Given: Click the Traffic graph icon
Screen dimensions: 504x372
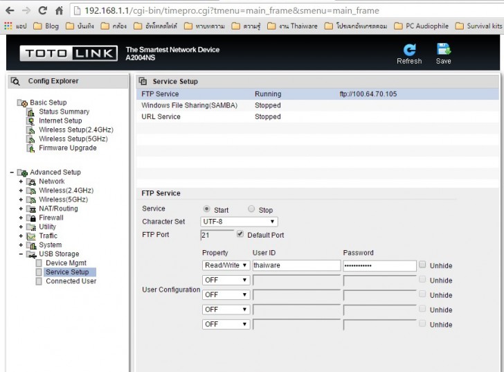Looking at the screenshot, I should click(31, 236).
